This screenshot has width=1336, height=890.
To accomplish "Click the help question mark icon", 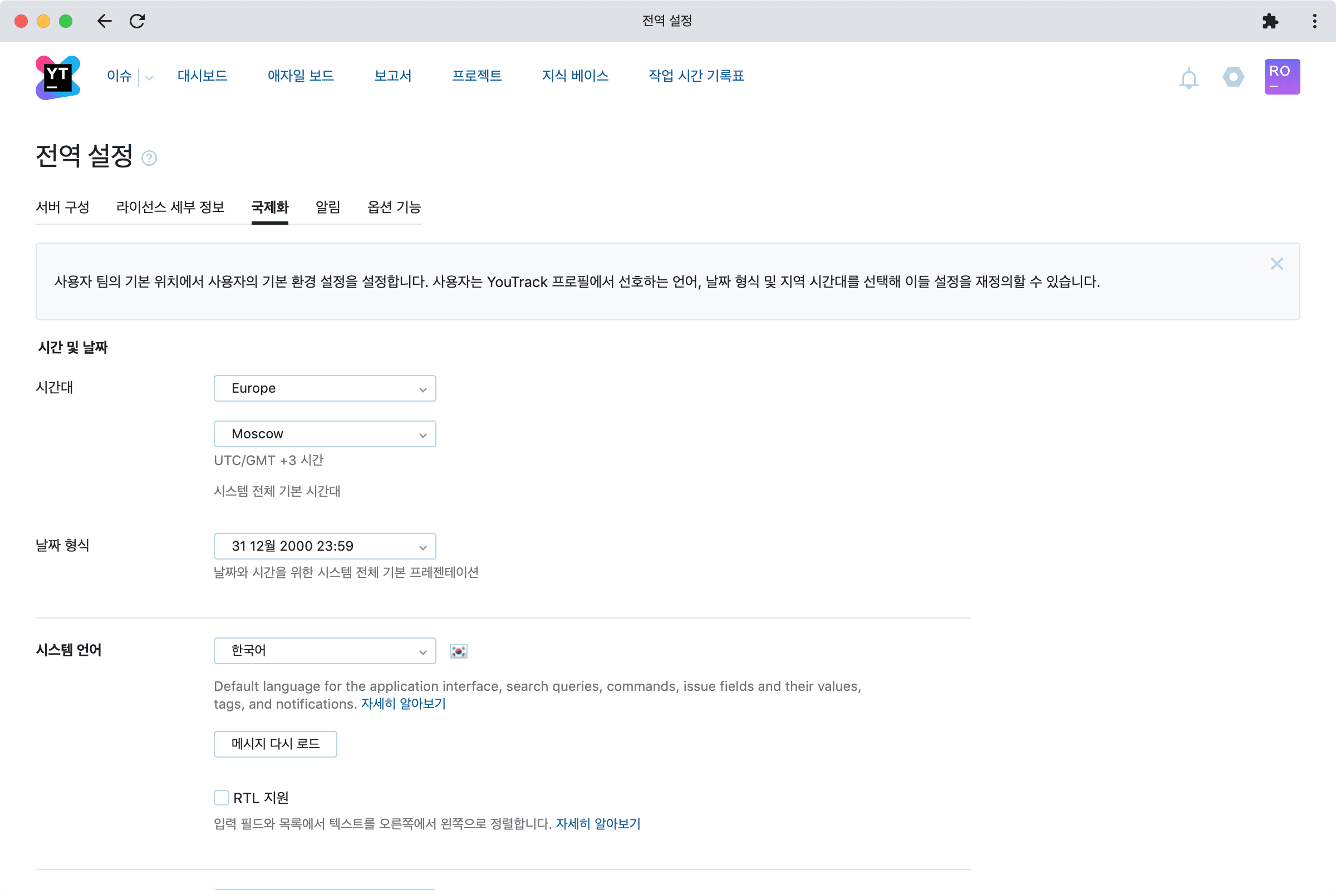I will (149, 158).
